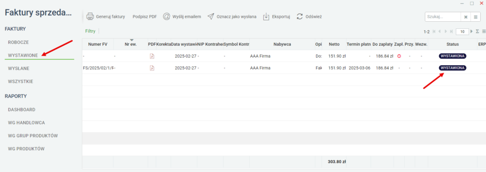Open the DASHBOARD report
Viewport: 486px width, 172px height.
pyautogui.click(x=21, y=110)
